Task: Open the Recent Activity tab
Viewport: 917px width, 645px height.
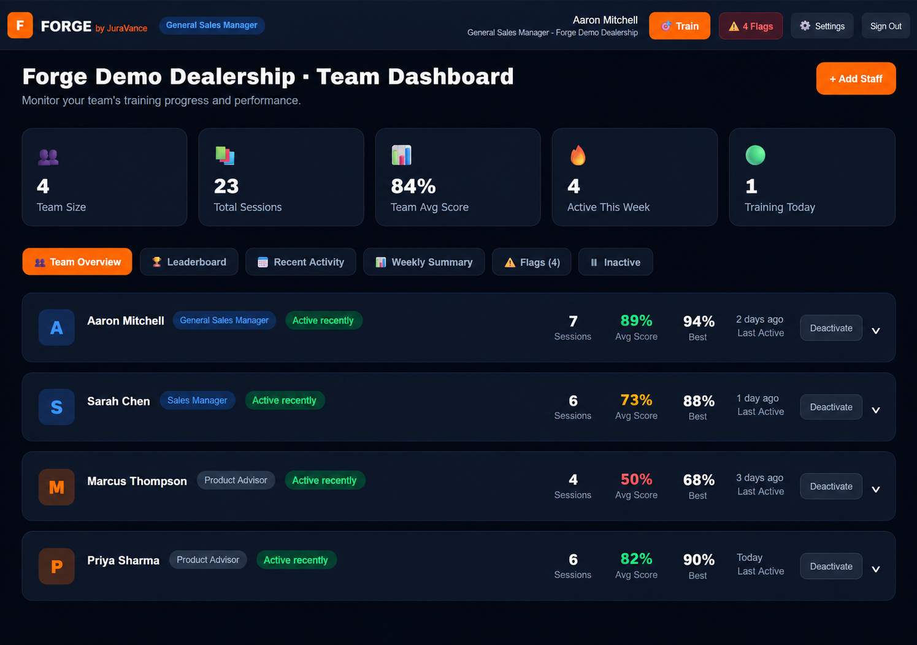Action: point(301,262)
